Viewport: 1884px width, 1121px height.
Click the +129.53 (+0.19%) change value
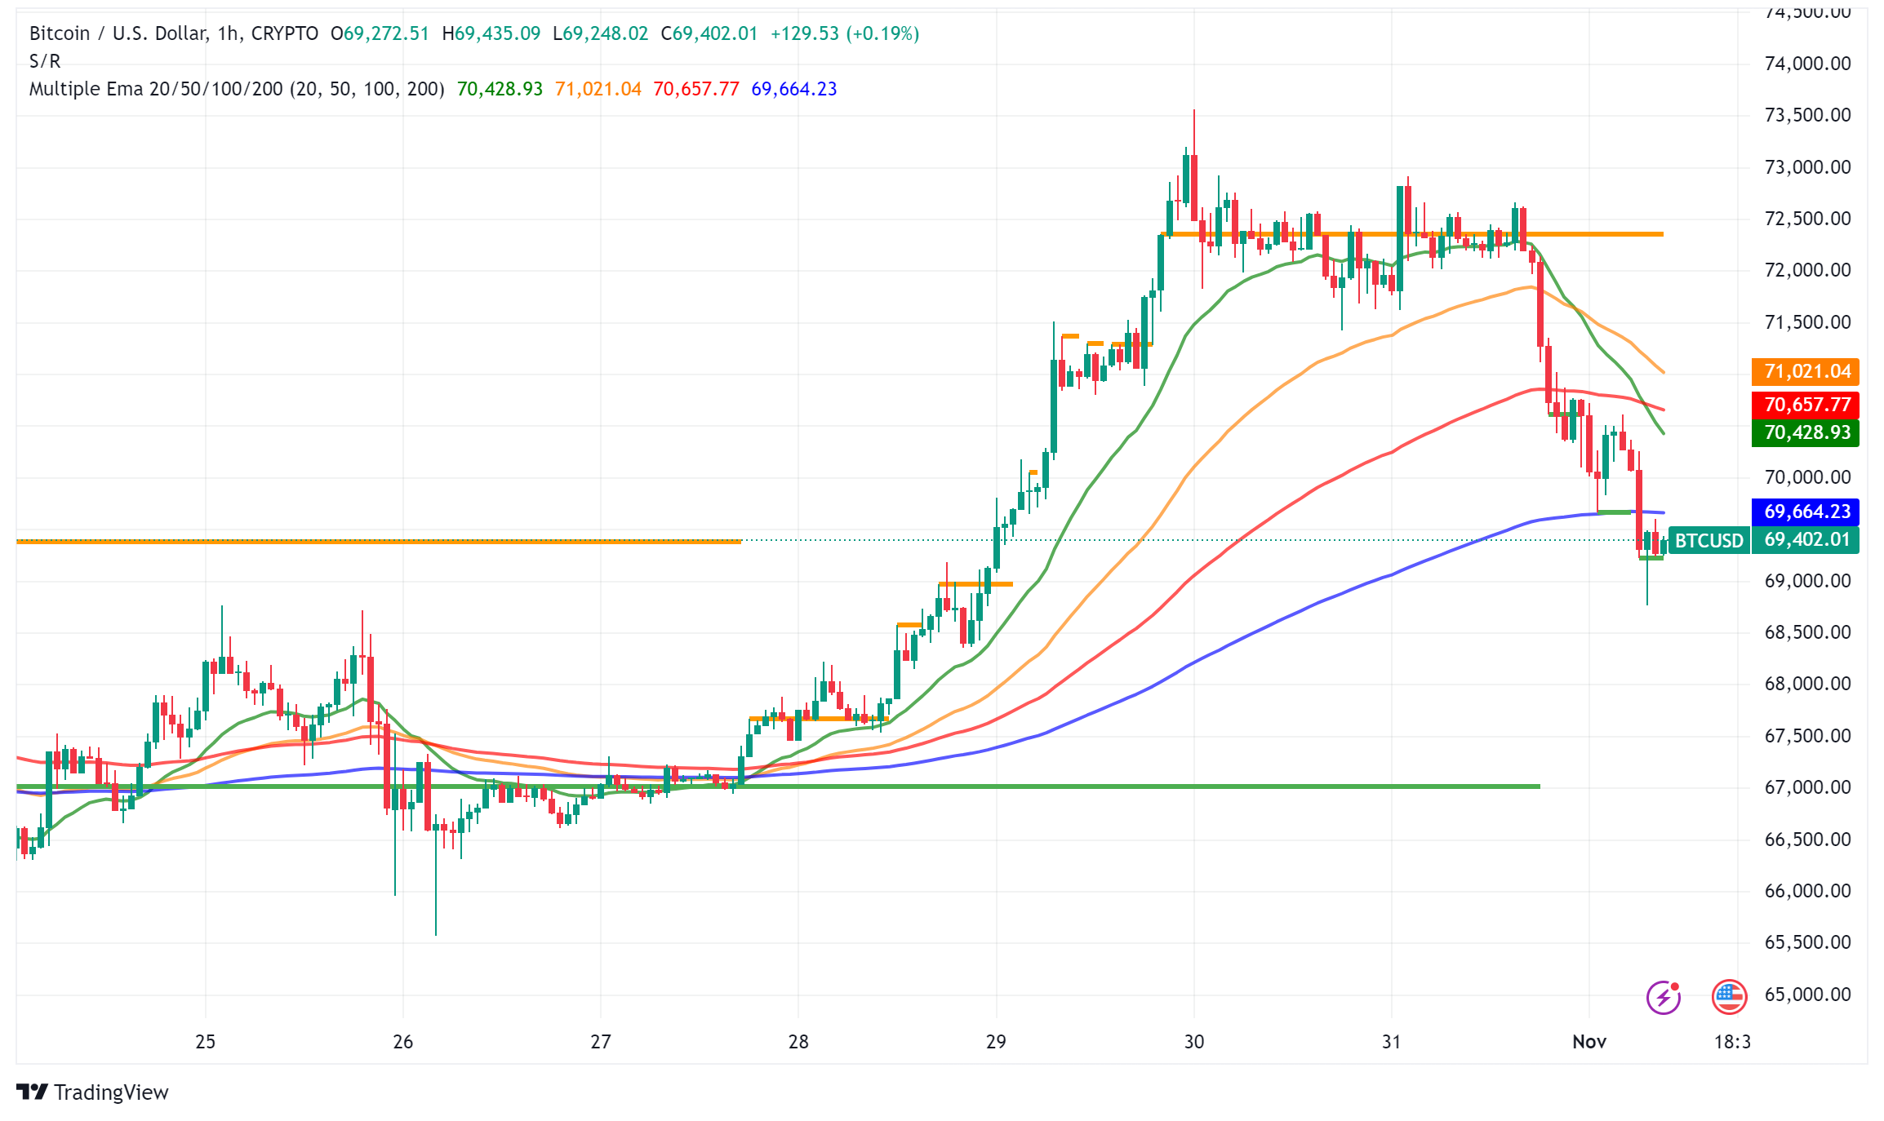coord(845,33)
